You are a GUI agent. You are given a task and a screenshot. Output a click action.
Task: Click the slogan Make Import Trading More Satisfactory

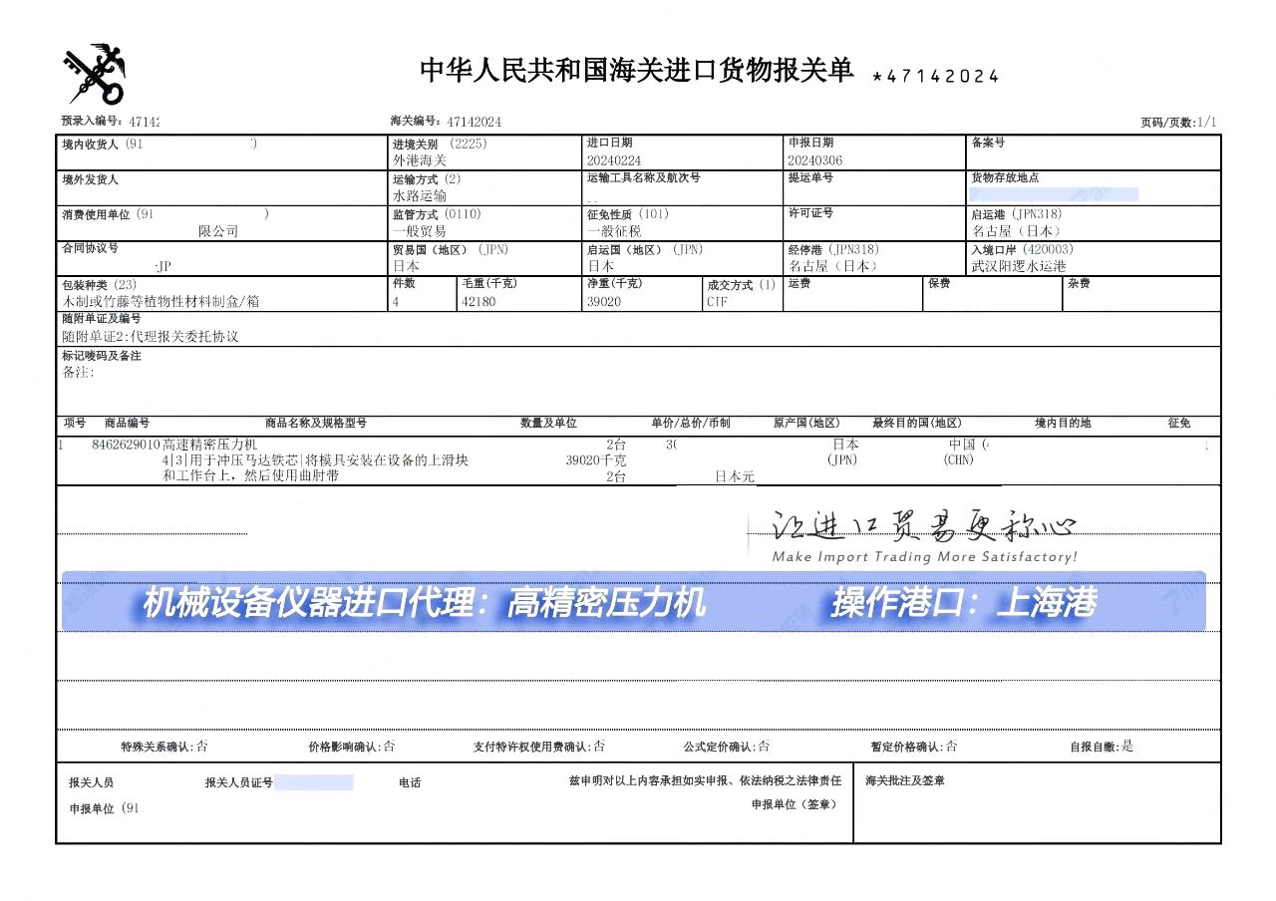click(923, 557)
